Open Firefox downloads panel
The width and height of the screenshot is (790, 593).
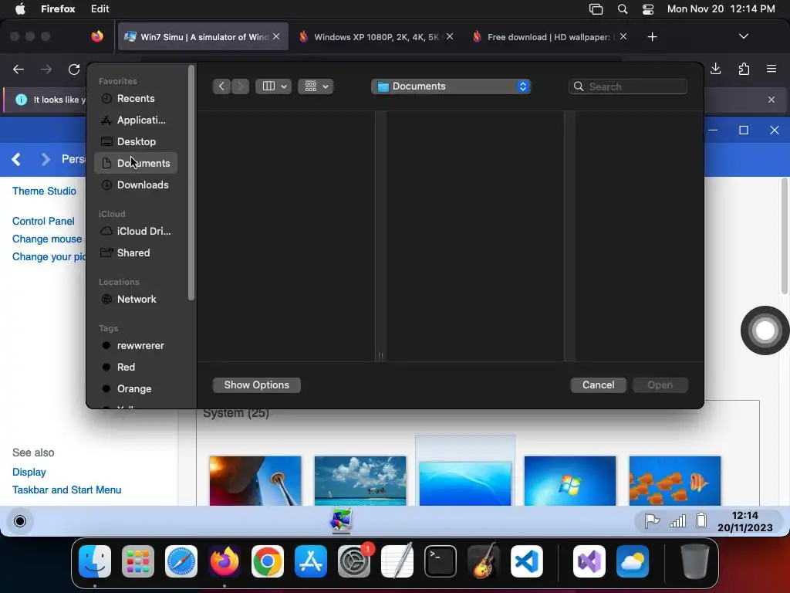click(x=715, y=69)
